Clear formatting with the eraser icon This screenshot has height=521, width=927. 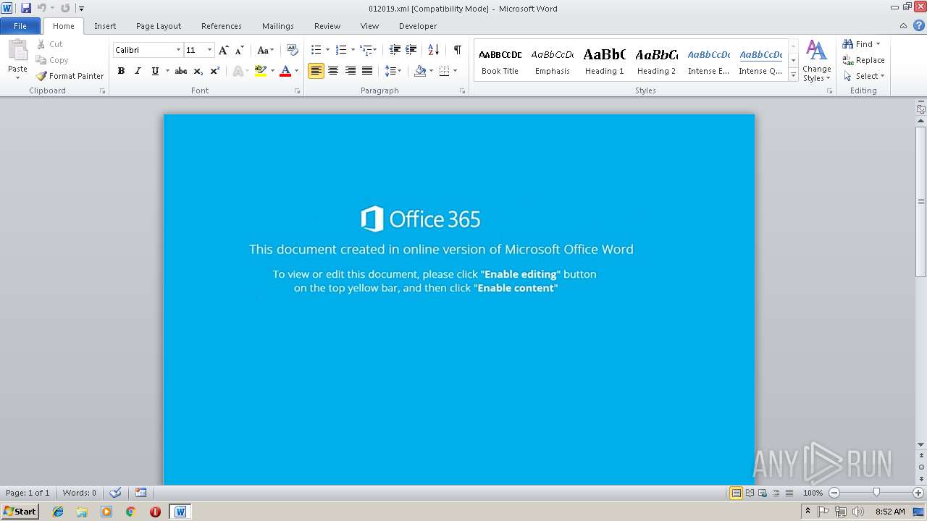click(293, 50)
